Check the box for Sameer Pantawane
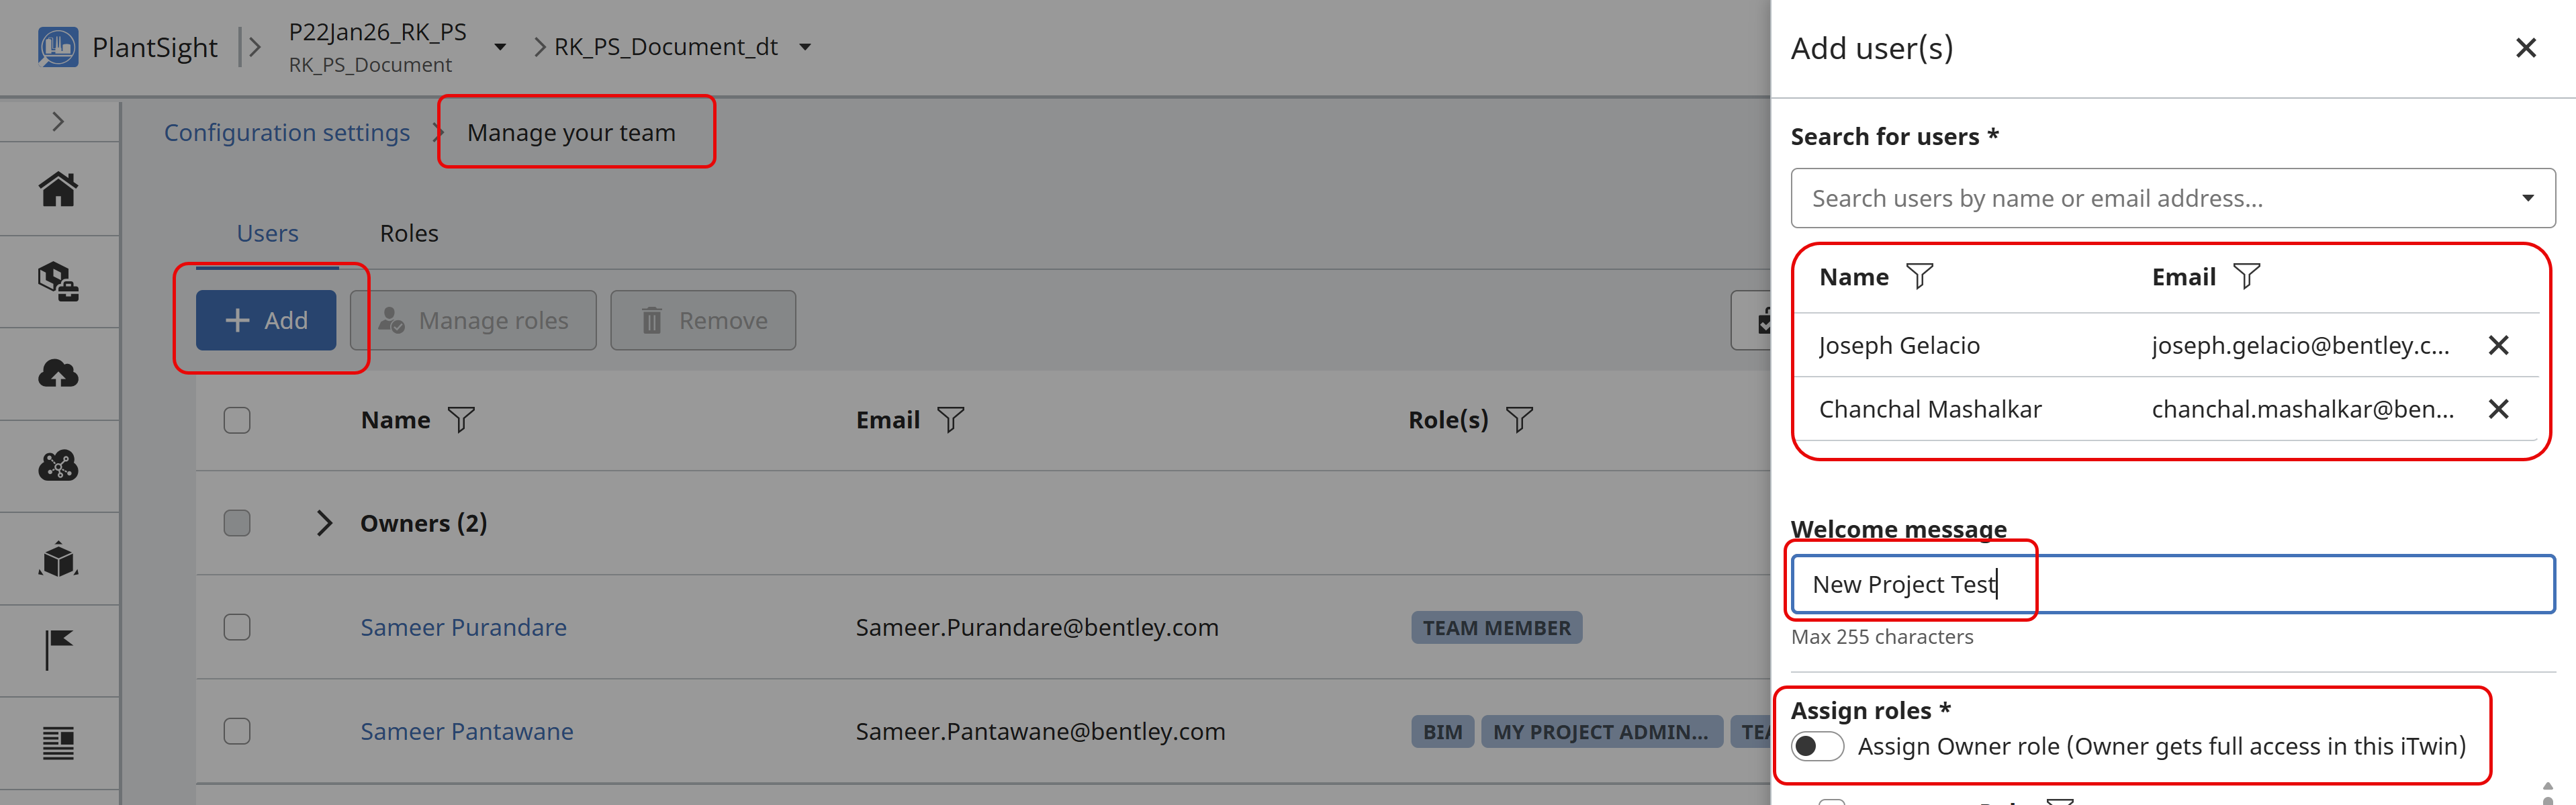Screen dimensions: 2576x805 click(x=237, y=732)
